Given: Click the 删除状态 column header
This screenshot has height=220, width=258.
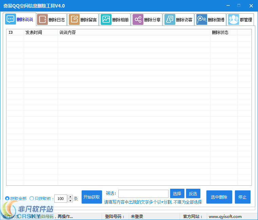Looking at the screenshot, I should click(x=224, y=32).
